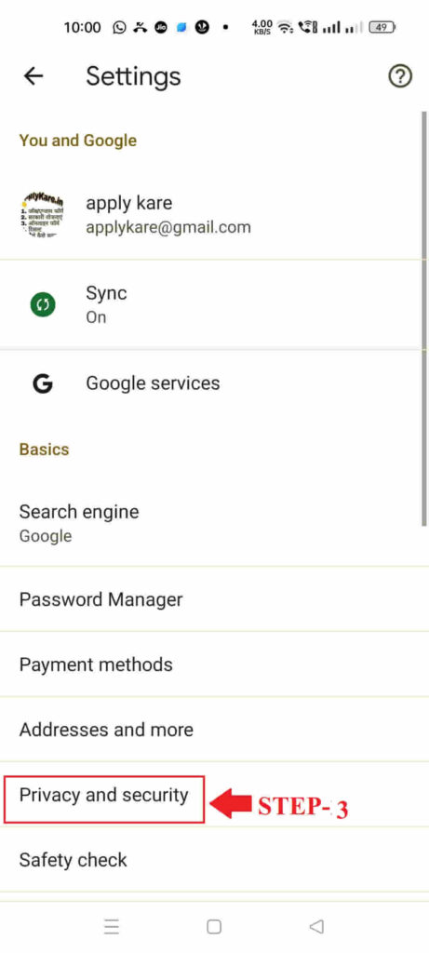
Task: Open Addresses and more
Action: pos(214,730)
